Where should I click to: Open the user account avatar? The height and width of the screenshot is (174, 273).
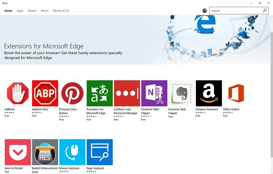pyautogui.click(x=205, y=11)
